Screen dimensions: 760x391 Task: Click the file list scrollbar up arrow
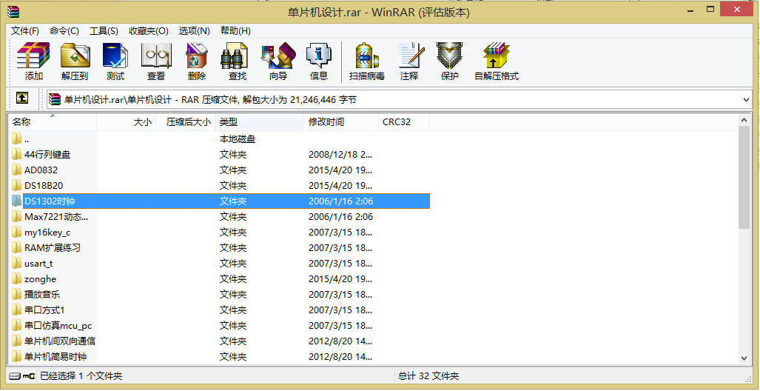[744, 119]
